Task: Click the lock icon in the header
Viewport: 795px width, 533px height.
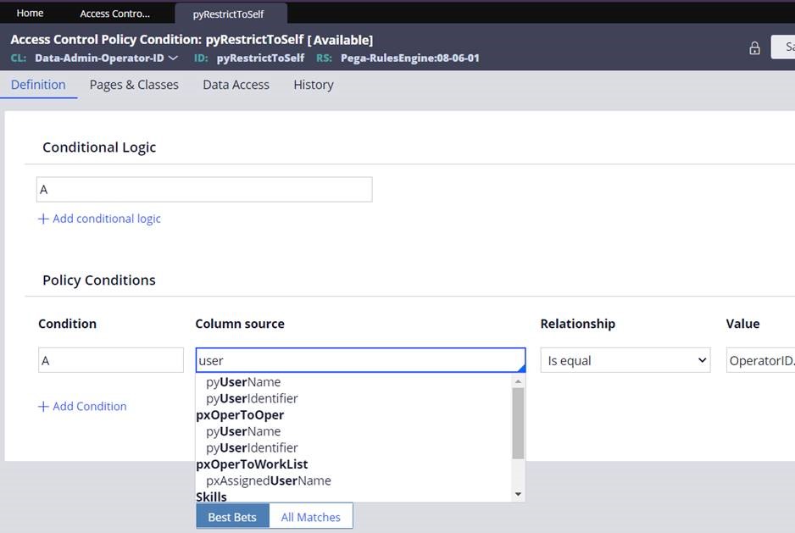Action: (754, 48)
